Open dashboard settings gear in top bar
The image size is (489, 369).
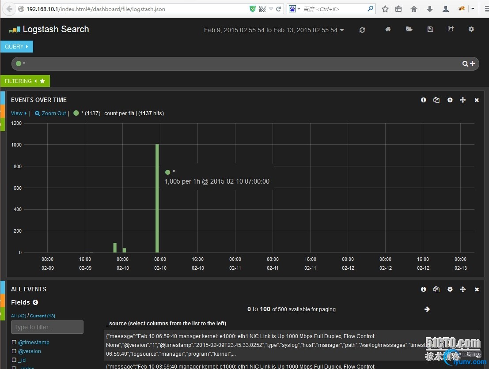click(471, 29)
